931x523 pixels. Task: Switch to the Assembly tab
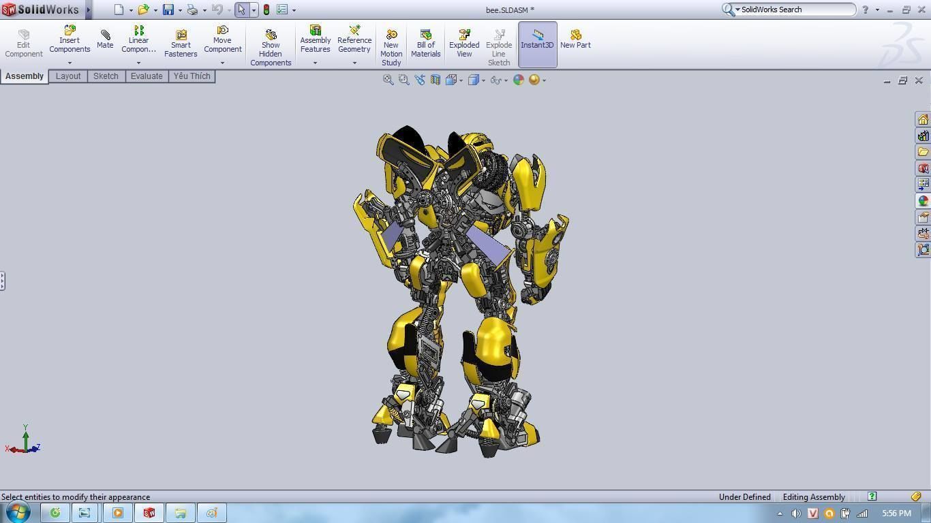25,76
